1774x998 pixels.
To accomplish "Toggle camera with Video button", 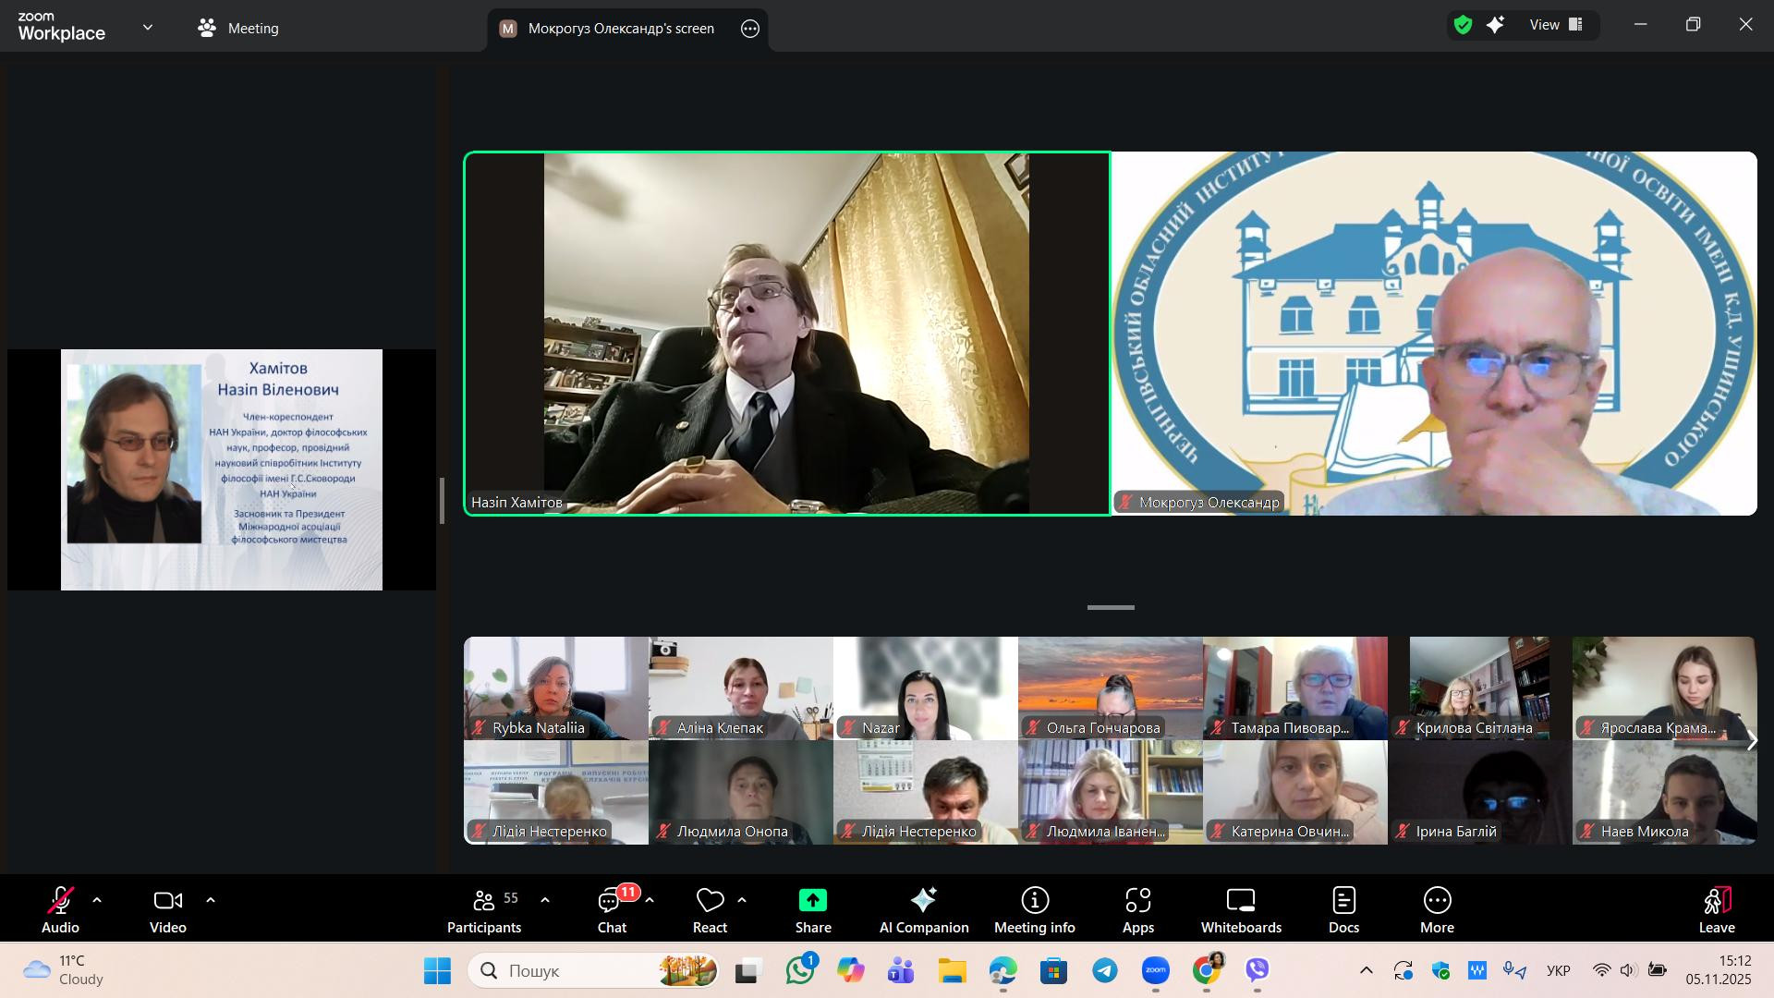I will pyautogui.click(x=168, y=910).
